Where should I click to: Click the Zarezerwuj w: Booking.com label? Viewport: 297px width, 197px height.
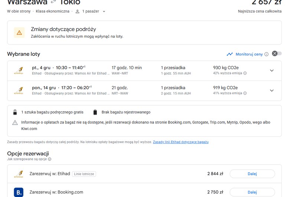pos(56,192)
